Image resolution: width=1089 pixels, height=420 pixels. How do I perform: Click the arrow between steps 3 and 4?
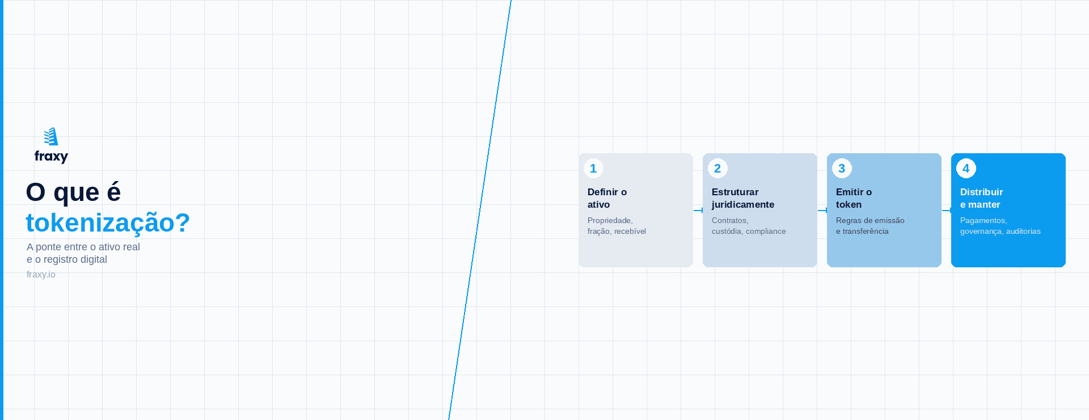click(947, 210)
